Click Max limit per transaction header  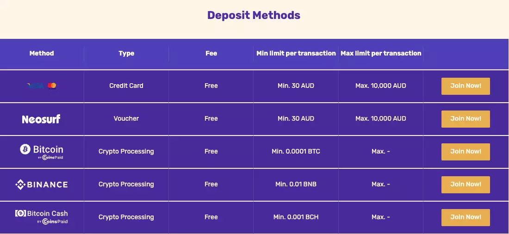(x=381, y=53)
